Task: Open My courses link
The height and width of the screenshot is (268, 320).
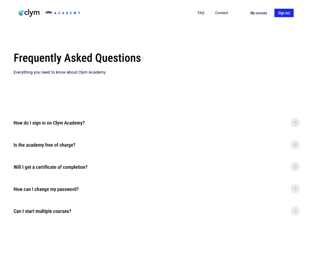Action: pos(258,13)
